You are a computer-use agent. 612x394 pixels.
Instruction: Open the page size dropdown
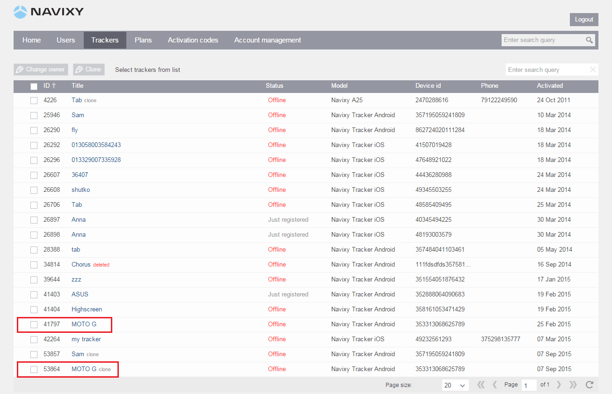[455, 385]
